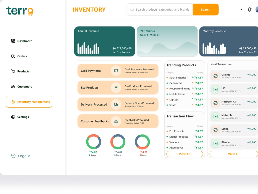
Task: Select Vendors in Transaction Flow
Action: tap(185, 142)
